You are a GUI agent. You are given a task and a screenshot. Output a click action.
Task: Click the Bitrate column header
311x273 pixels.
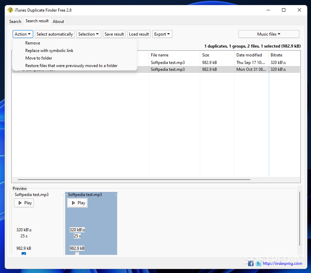coord(284,55)
